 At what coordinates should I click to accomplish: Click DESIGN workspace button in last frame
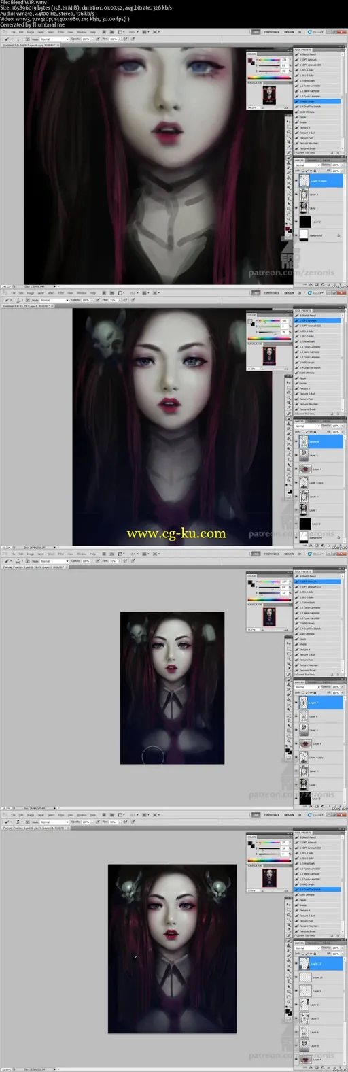point(289,815)
